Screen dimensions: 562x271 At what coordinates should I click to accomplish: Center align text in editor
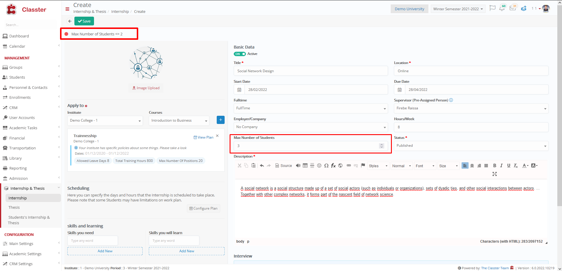click(x=472, y=165)
